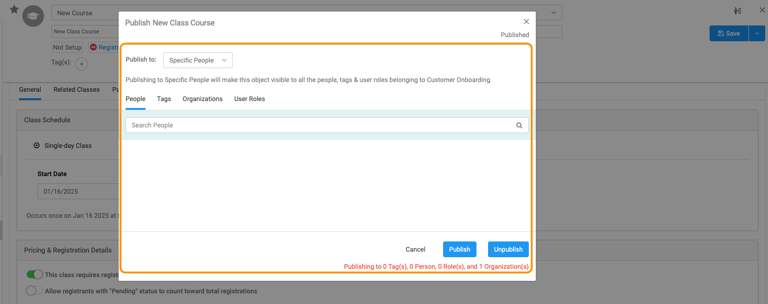Image resolution: width=768 pixels, height=304 pixels.
Task: Add a tag with the plus icon
Action: pos(82,64)
